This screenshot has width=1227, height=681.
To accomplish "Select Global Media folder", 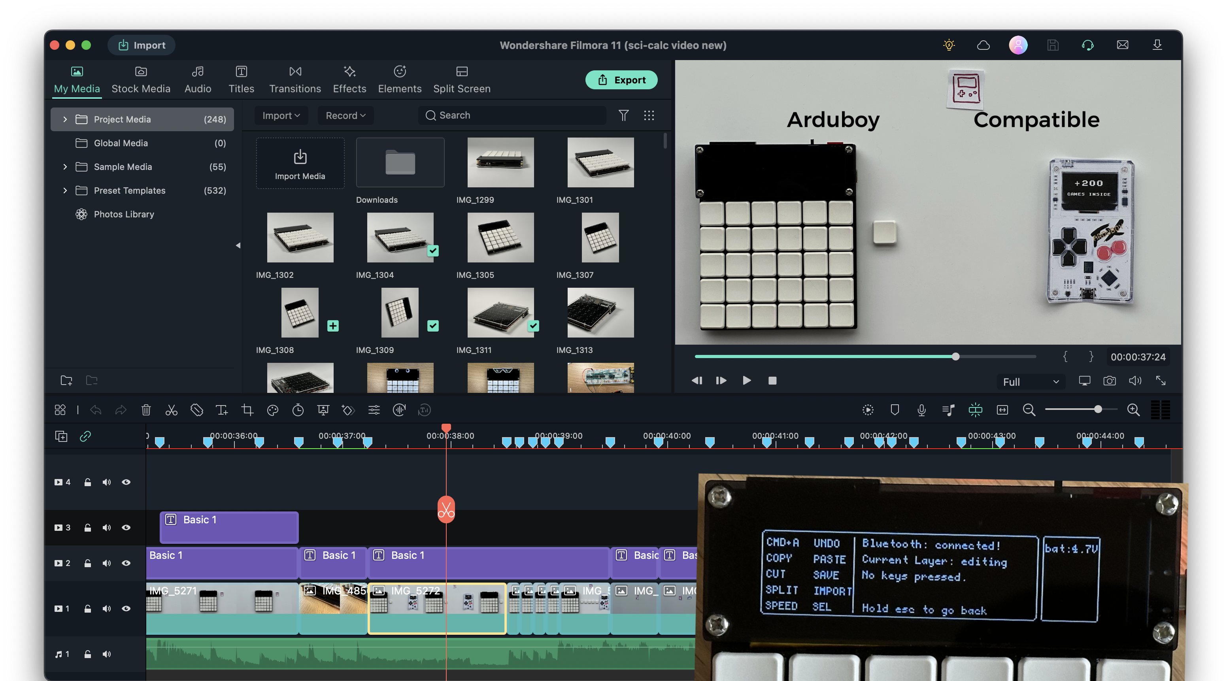I will coord(142,143).
